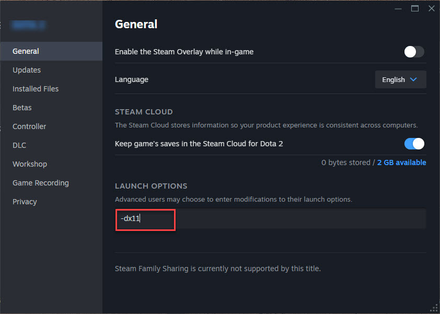Open the English language dropdown
Image resolution: width=440 pixels, height=314 pixels.
click(400, 79)
